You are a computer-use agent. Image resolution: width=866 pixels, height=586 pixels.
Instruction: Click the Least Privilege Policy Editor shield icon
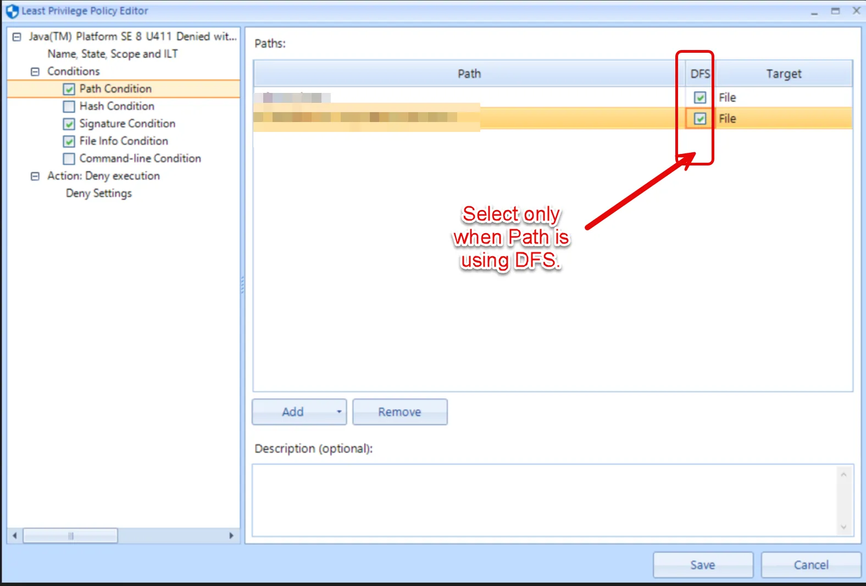point(12,11)
